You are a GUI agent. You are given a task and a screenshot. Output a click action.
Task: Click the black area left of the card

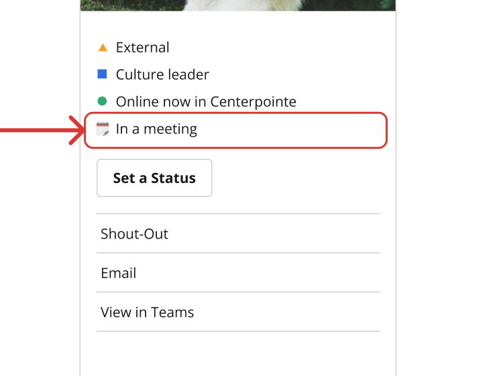pyautogui.click(x=39, y=268)
